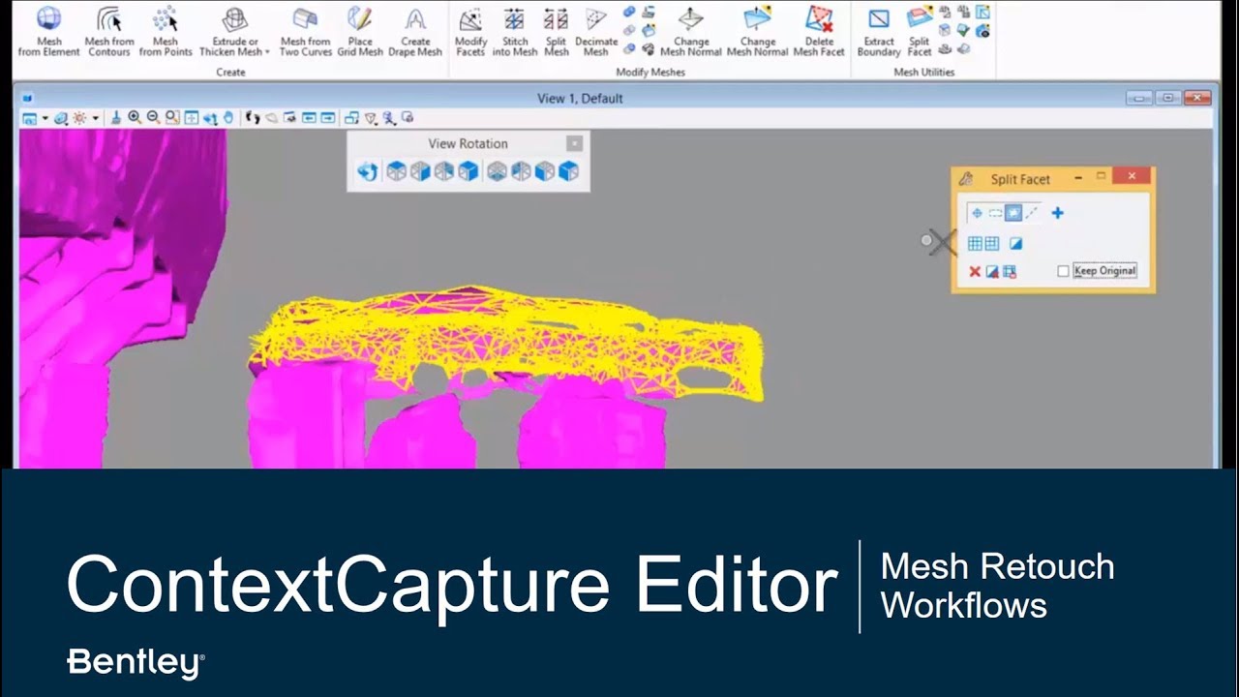
Task: Select highlighted shape mode in Split Facet
Action: 1013,213
